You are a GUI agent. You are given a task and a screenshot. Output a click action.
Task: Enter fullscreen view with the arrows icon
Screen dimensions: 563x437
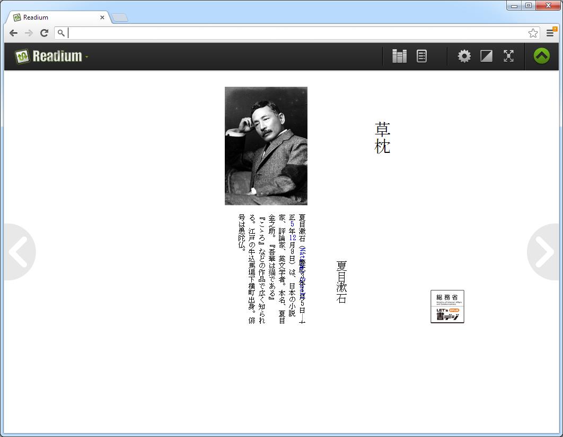pyautogui.click(x=508, y=56)
